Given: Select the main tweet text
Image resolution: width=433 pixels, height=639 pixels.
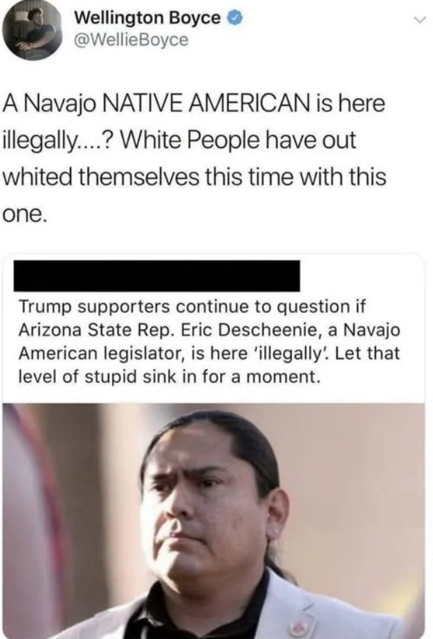Looking at the screenshot, I should pos(194,158).
